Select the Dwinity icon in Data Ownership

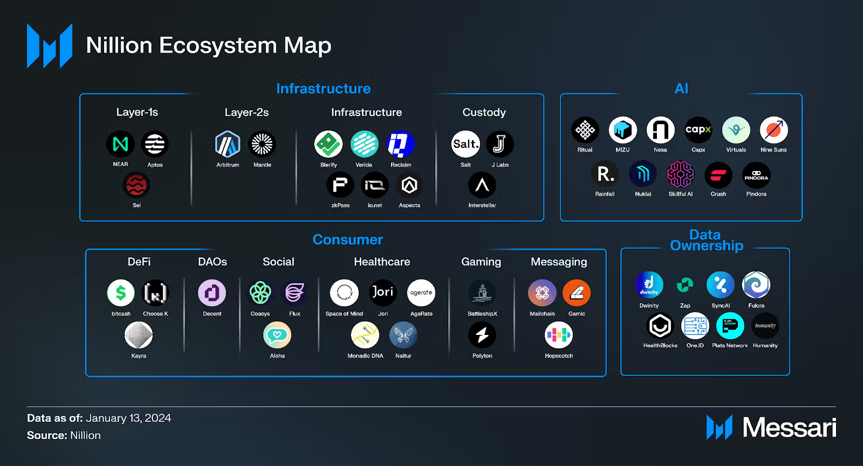pos(649,285)
